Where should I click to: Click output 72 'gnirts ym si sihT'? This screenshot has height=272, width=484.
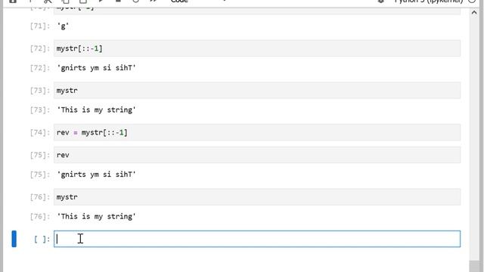(96, 68)
